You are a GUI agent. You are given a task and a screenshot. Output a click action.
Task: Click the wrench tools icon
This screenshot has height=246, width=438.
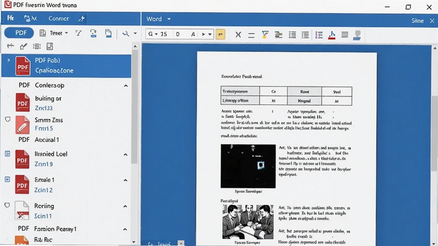click(x=126, y=33)
